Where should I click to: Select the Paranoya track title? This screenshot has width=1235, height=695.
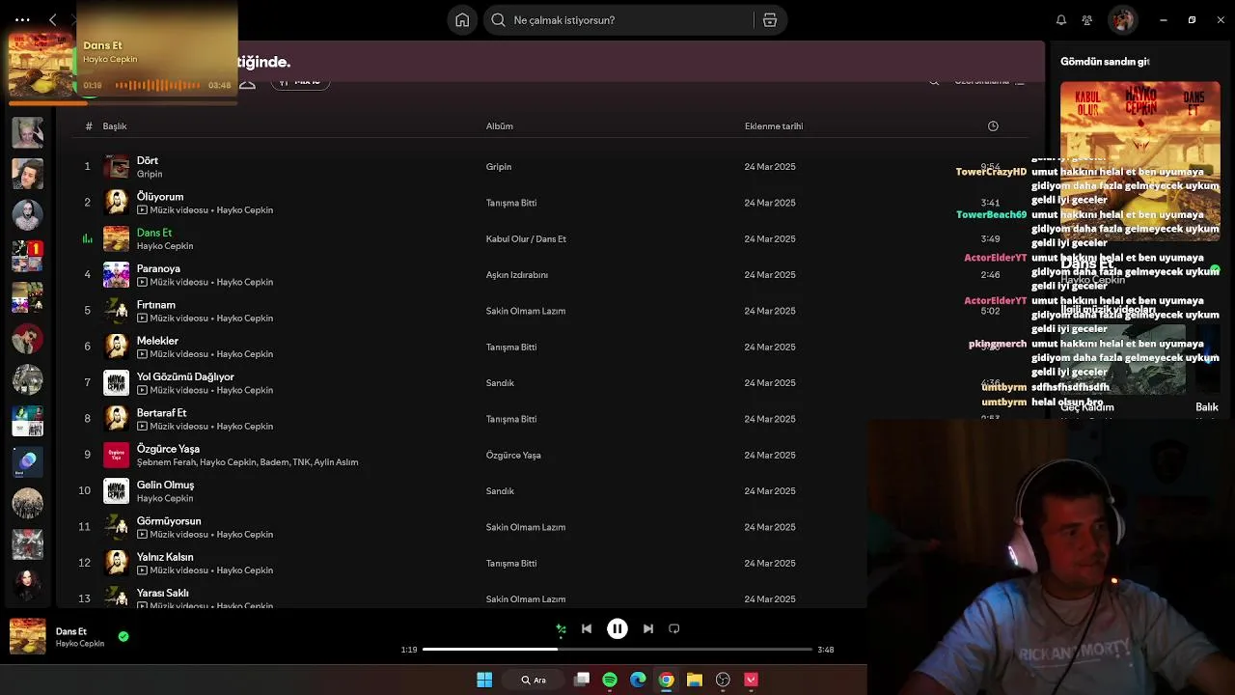click(x=158, y=268)
